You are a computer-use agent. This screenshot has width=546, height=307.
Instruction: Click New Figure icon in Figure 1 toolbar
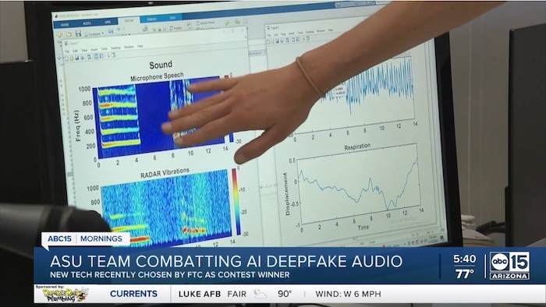[x=66, y=58]
